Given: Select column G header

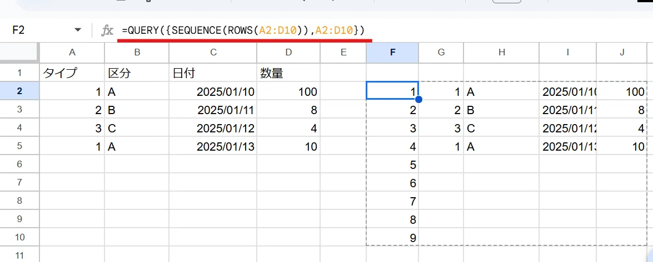Looking at the screenshot, I should [x=441, y=52].
